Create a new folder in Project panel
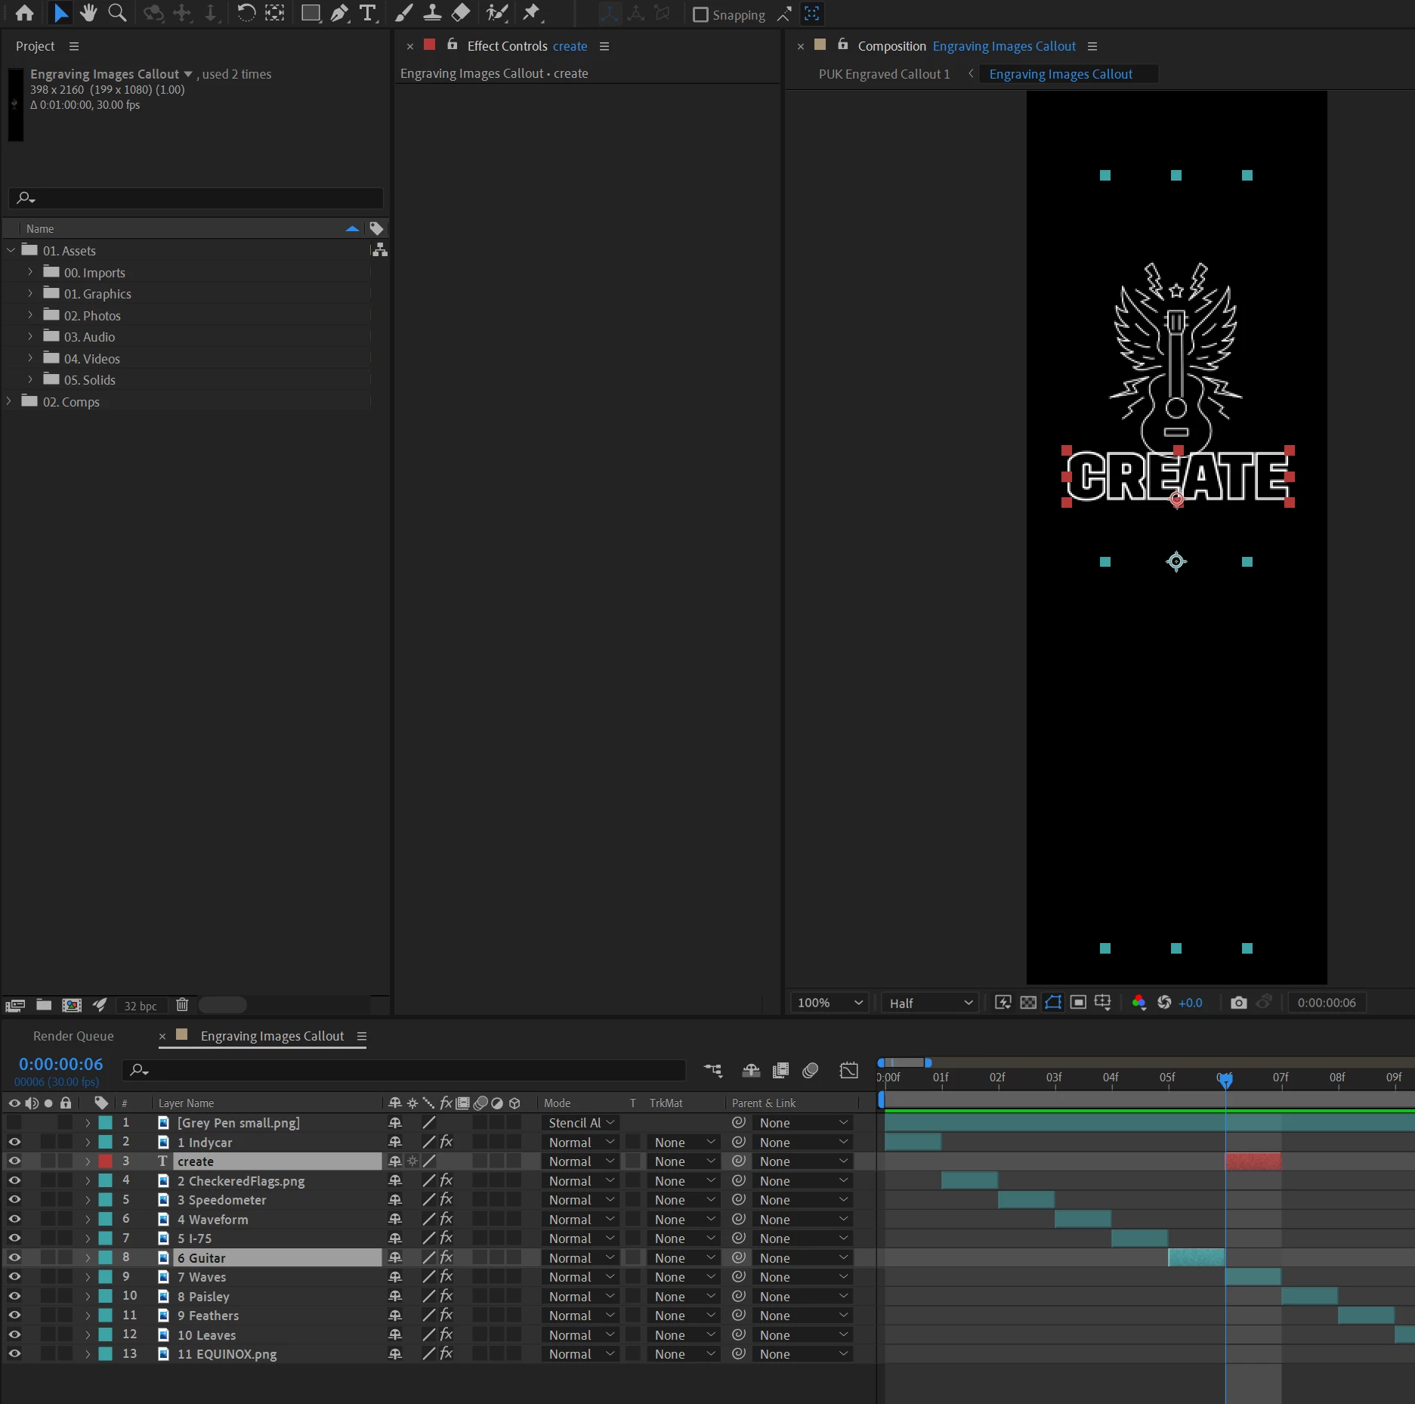Image resolution: width=1415 pixels, height=1404 pixels. [x=44, y=1005]
